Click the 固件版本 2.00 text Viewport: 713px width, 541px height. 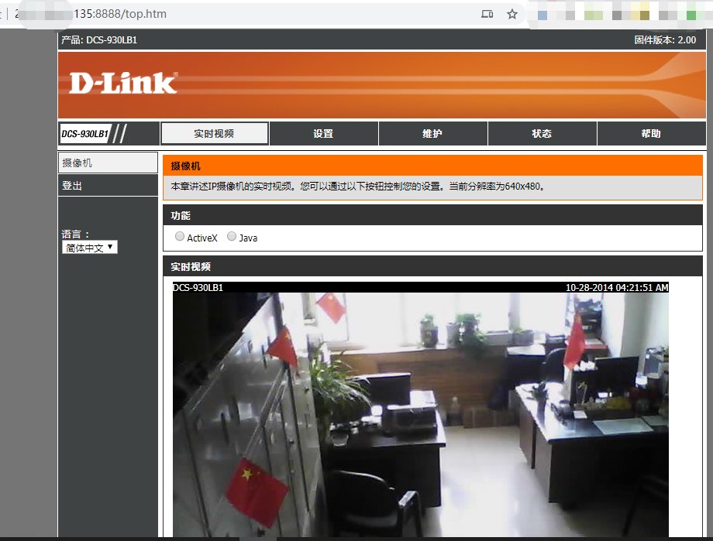664,39
